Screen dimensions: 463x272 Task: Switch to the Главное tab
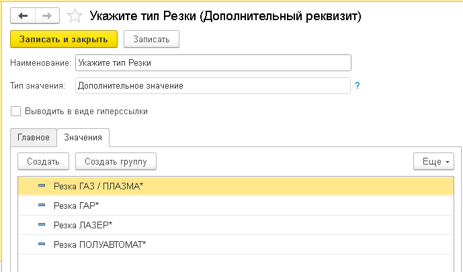(x=34, y=137)
